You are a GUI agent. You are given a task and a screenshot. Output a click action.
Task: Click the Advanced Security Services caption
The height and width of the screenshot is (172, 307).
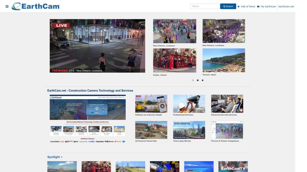coord(224,115)
